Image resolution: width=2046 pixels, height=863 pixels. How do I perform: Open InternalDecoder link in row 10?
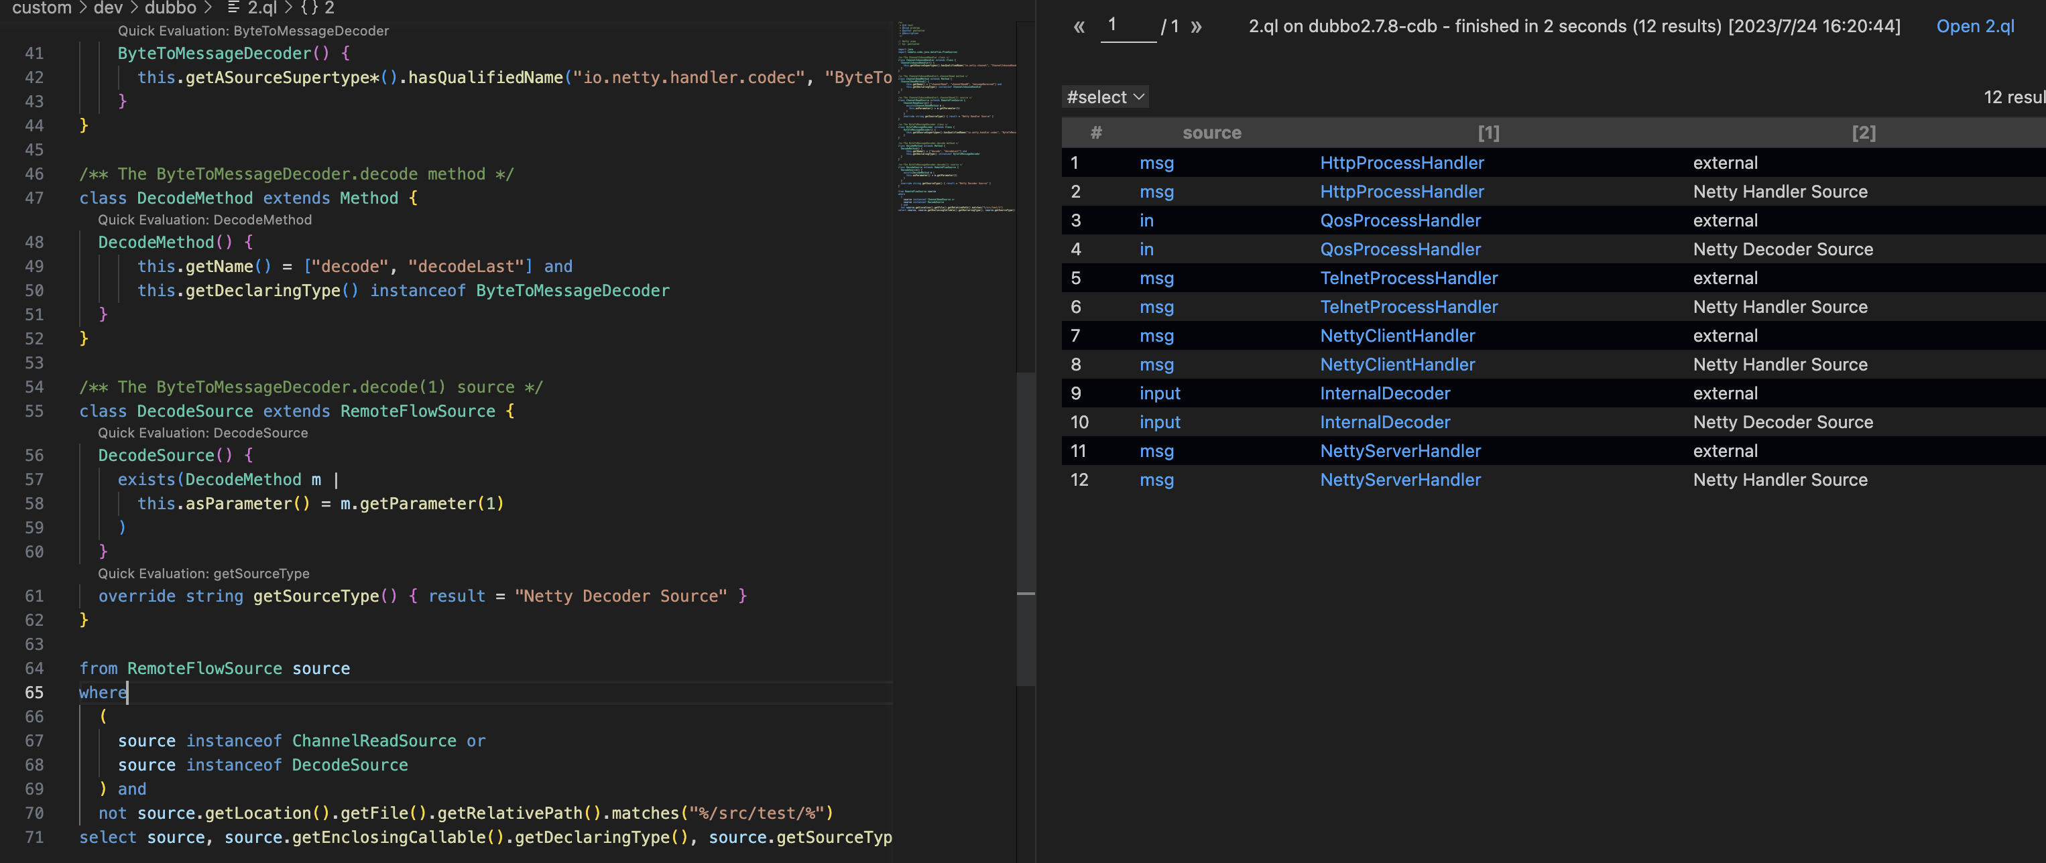(1385, 422)
